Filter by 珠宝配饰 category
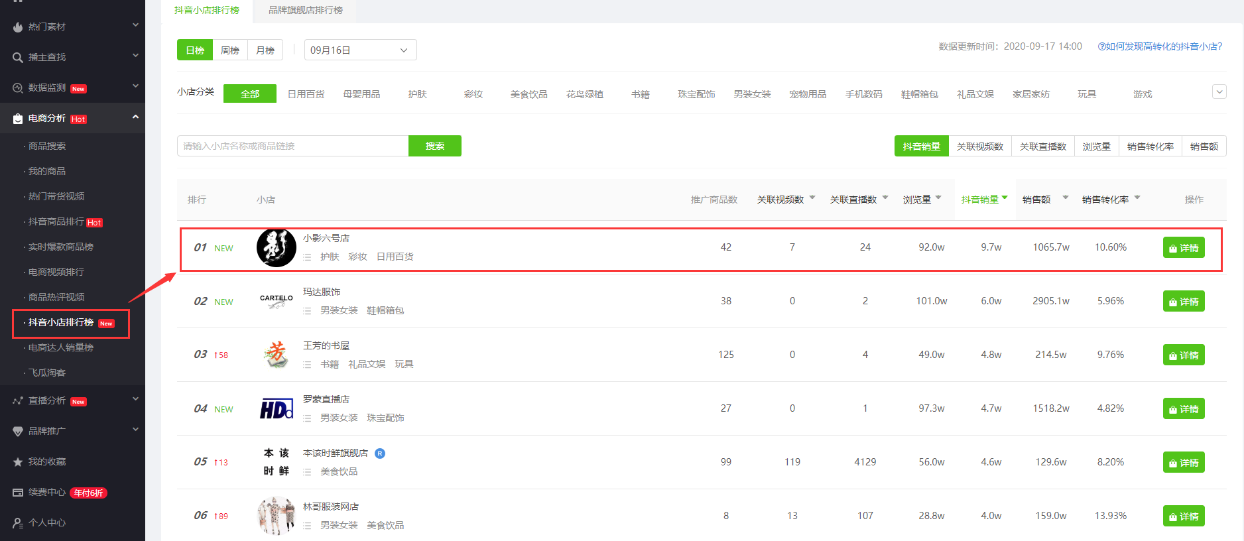This screenshot has width=1244, height=541. pos(696,94)
